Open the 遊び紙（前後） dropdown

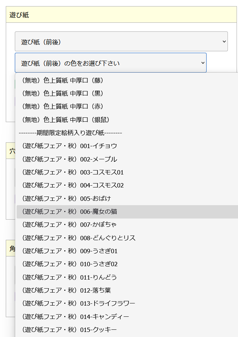[x=121, y=42]
